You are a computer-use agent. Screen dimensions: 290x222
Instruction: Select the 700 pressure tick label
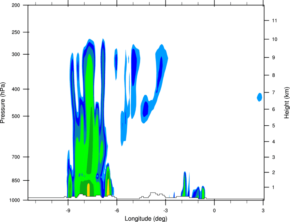(x=16, y=157)
